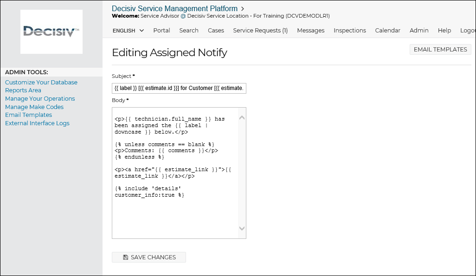476x276 pixels.
Task: Open Service Requests (1)
Action: click(x=260, y=30)
